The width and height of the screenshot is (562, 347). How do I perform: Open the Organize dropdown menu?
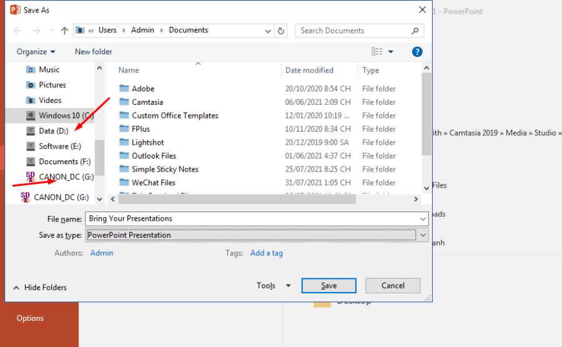(x=36, y=52)
